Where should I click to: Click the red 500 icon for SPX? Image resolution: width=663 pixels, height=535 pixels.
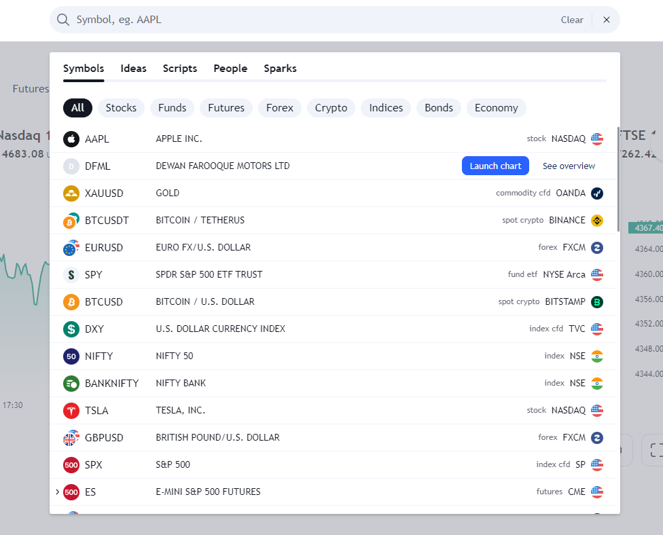71,465
